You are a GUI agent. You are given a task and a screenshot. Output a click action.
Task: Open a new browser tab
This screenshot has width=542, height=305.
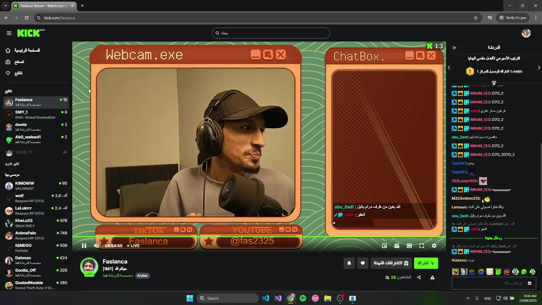point(82,6)
